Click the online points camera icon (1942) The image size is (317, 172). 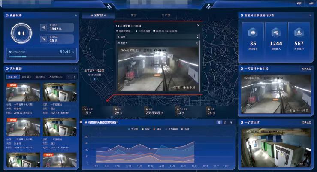pos(44,27)
